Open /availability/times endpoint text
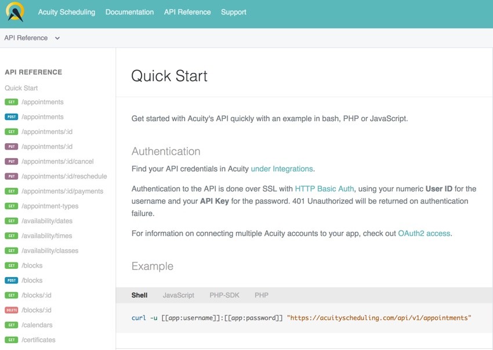This screenshot has height=350, width=493. [47, 236]
